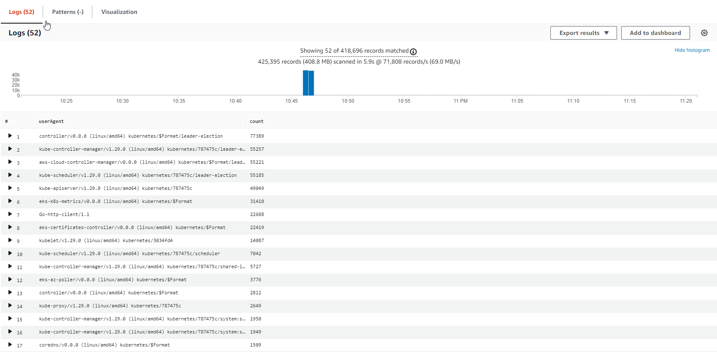Click the count value 3776
Screen dimensions: 717x352
pos(256,280)
